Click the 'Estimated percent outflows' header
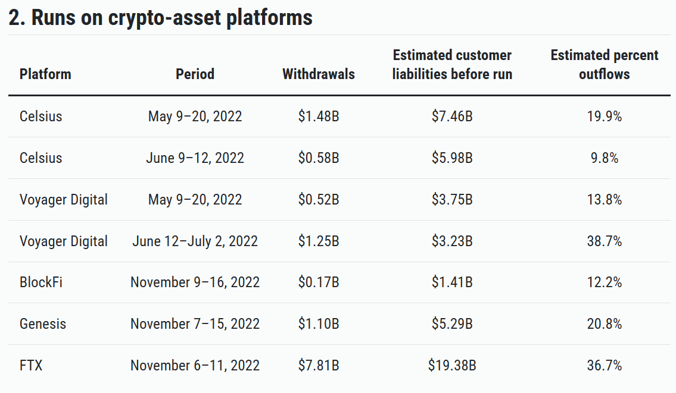676x393 pixels. click(x=604, y=65)
